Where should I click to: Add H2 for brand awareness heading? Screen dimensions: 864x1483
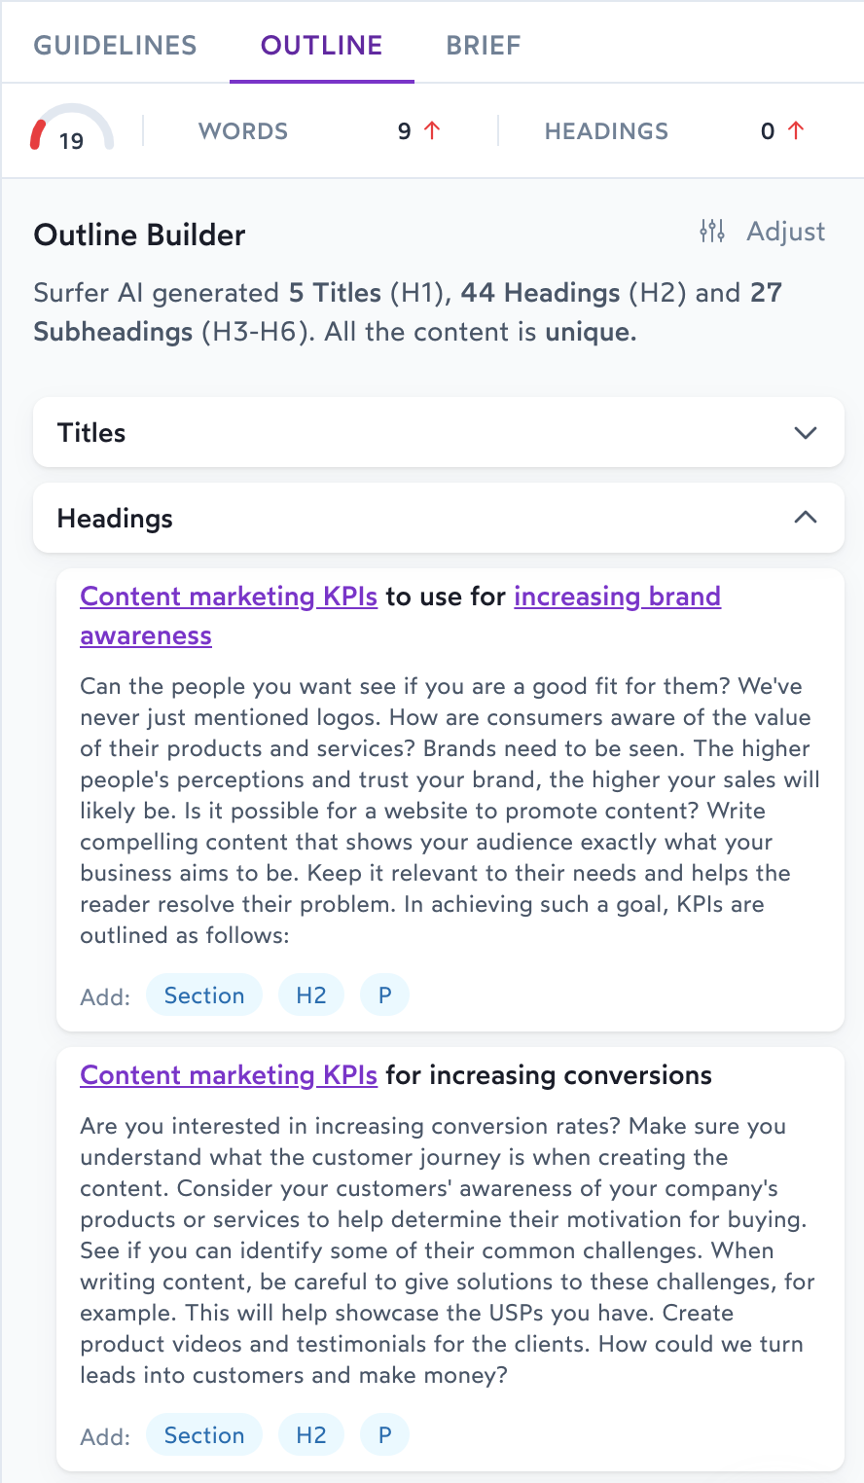click(x=311, y=995)
